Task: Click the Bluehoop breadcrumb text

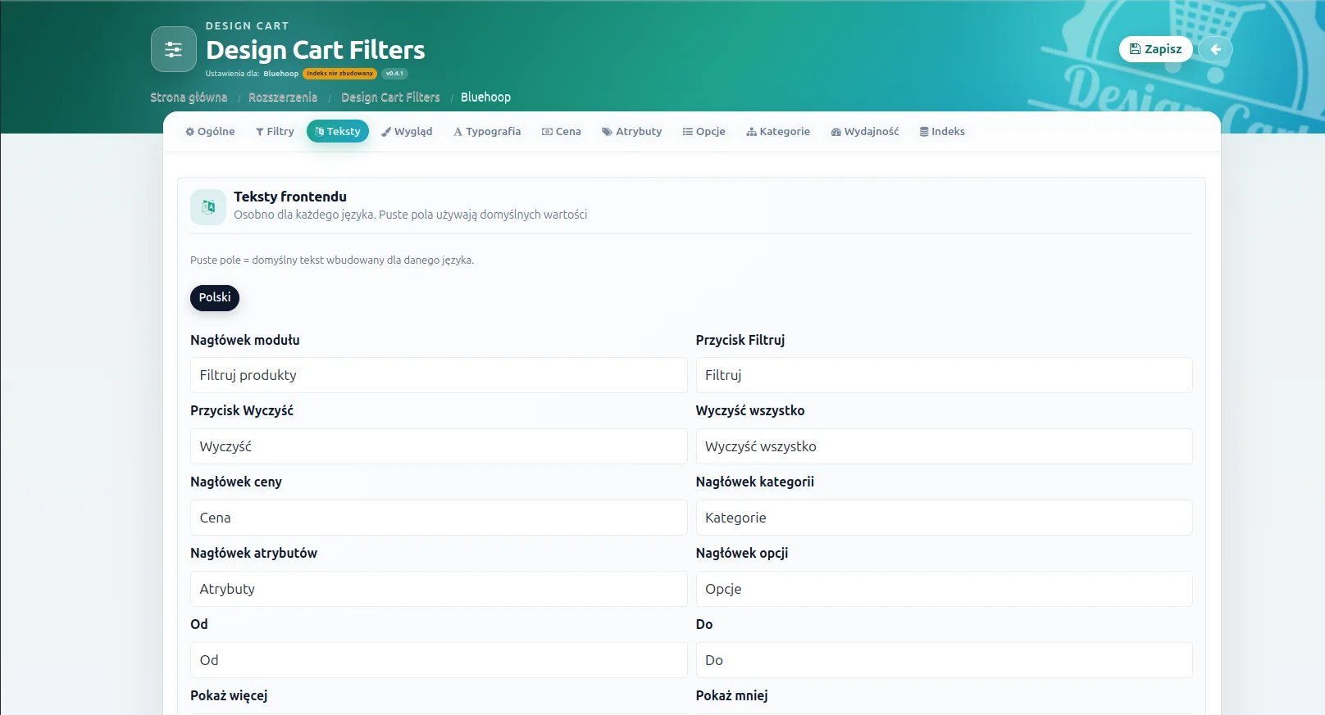Action: pos(485,97)
